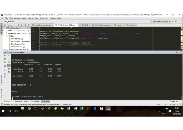Image resolution: width=183 pixels, height=130 pixels.
Task: Open the PitchDetection_4KNN run configuration dropdown
Action: click(160, 22)
